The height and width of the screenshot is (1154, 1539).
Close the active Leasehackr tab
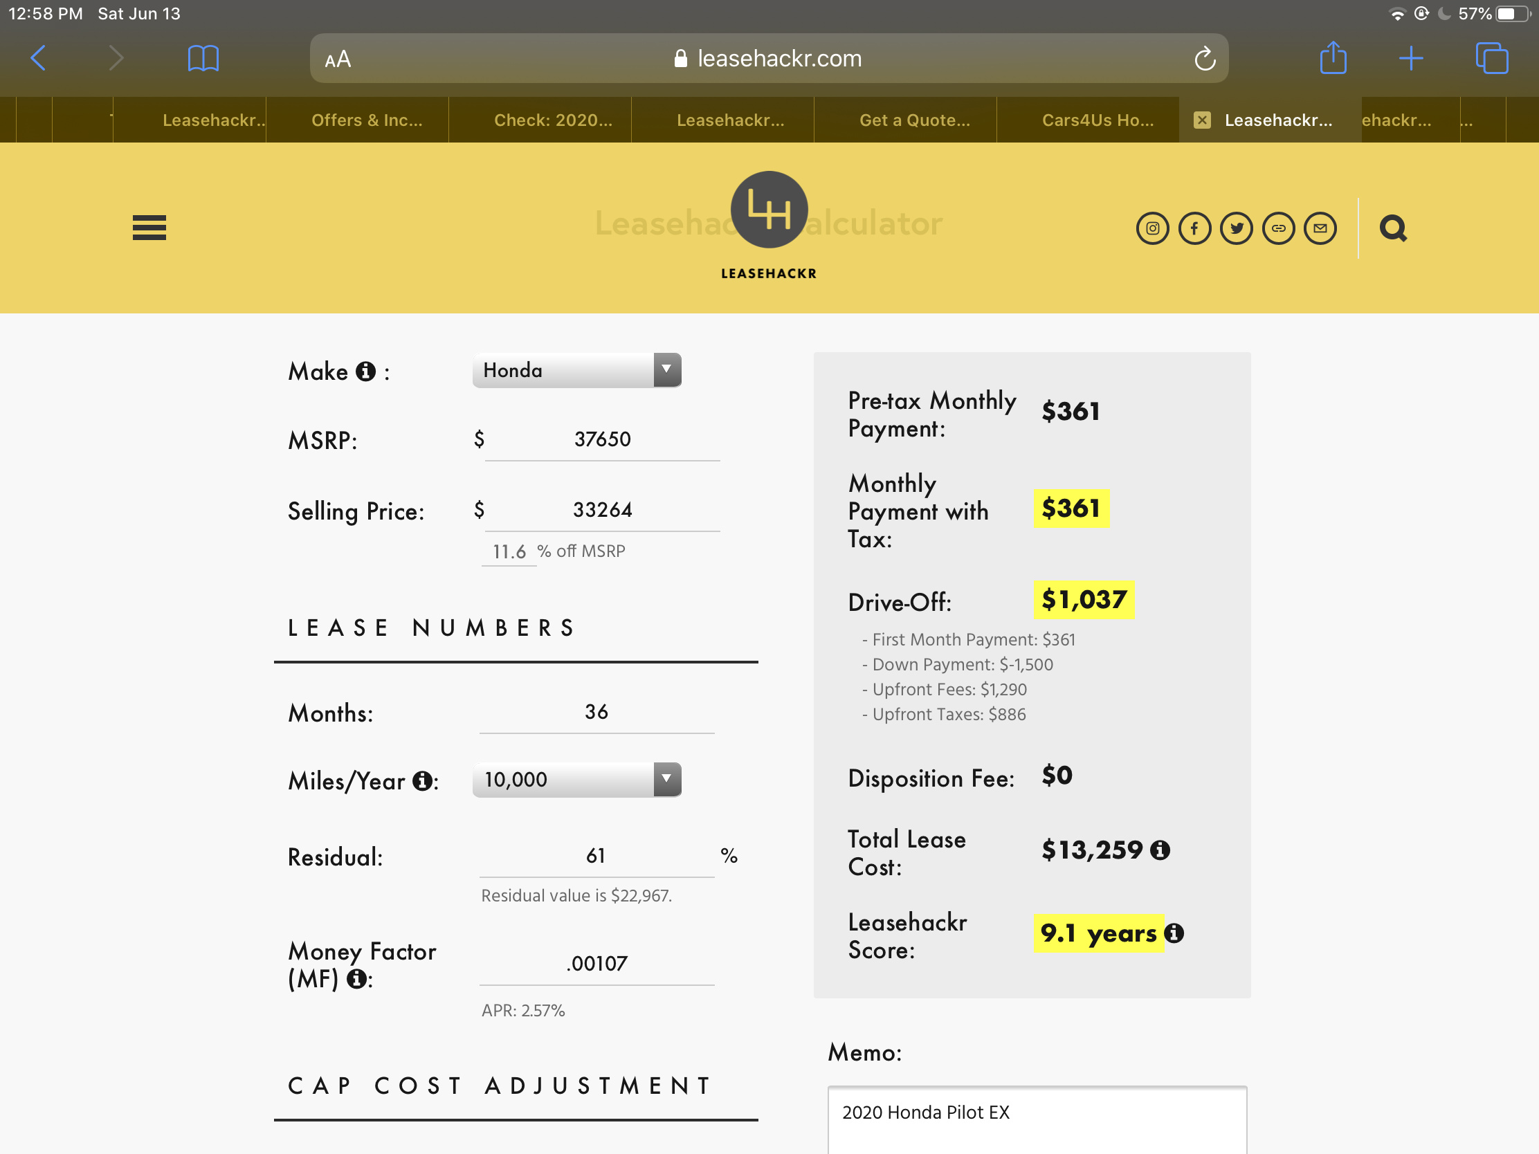[x=1201, y=120]
